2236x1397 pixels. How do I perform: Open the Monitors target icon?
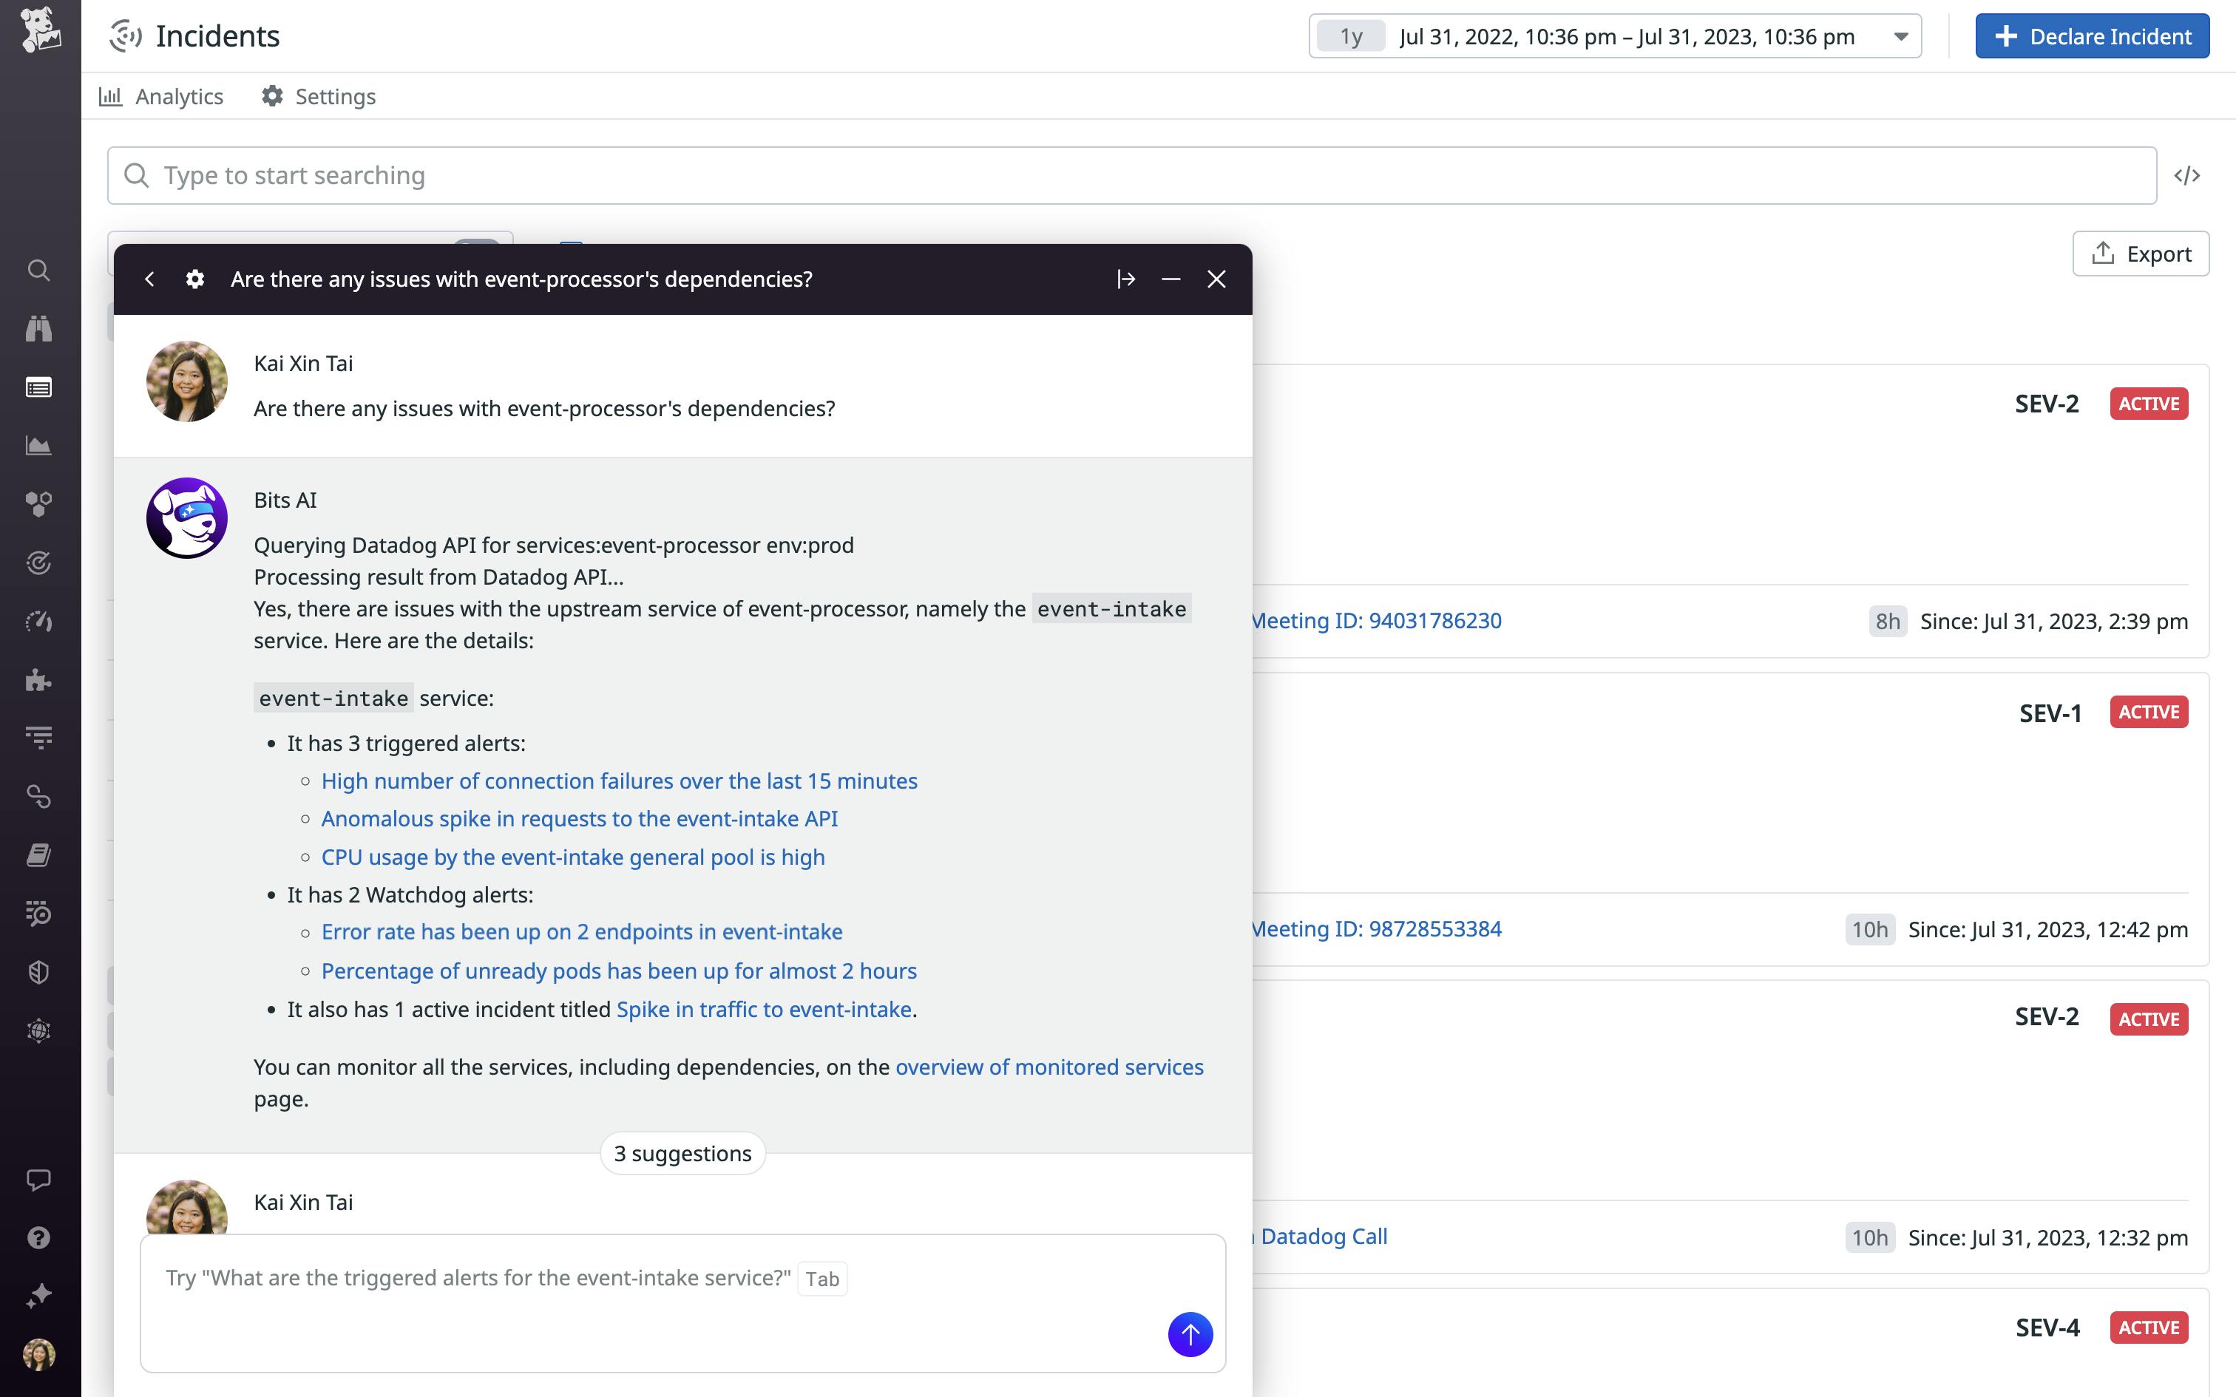(38, 562)
